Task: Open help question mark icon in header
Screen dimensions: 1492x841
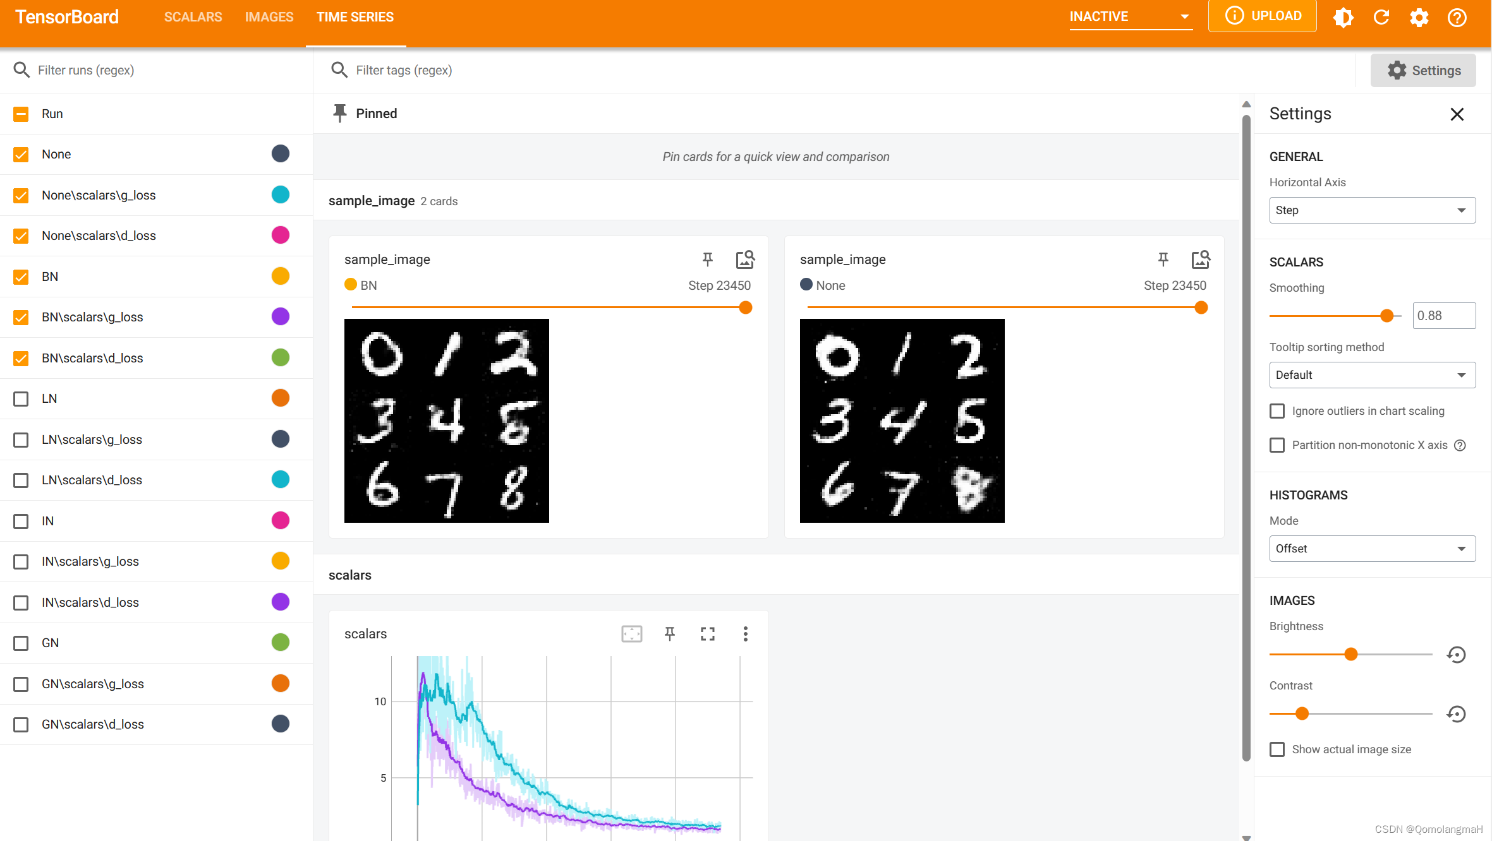Action: 1457,17
